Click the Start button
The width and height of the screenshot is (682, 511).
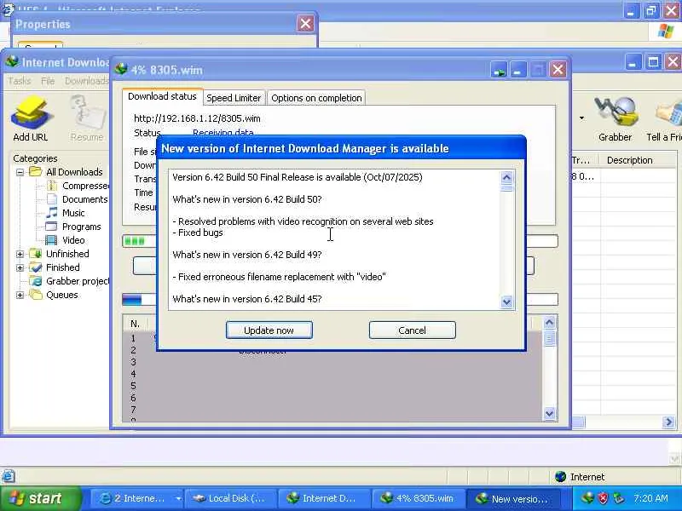coord(40,498)
